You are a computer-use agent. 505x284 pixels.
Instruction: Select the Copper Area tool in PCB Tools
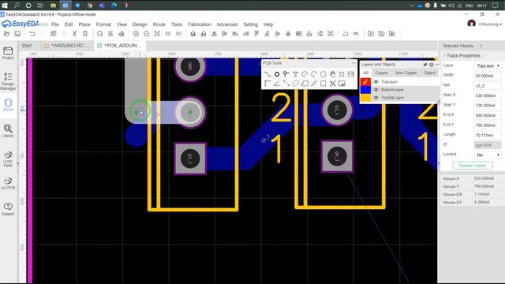[x=295, y=84]
